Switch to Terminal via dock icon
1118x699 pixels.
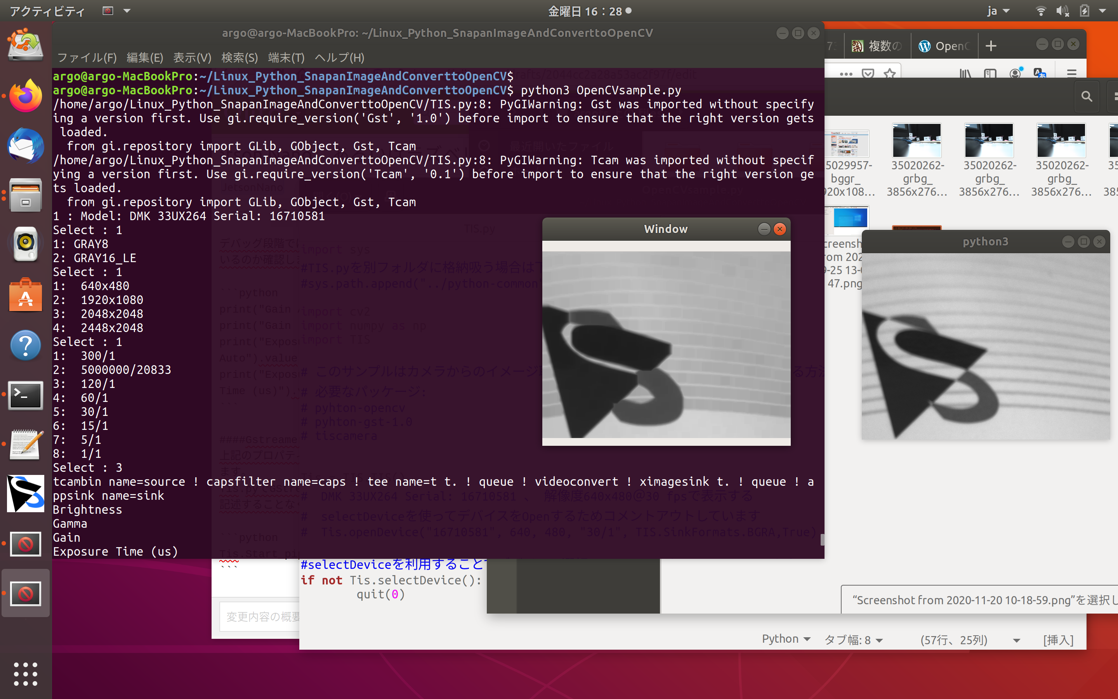click(x=25, y=395)
